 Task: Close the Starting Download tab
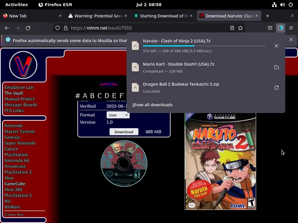coord(191,16)
